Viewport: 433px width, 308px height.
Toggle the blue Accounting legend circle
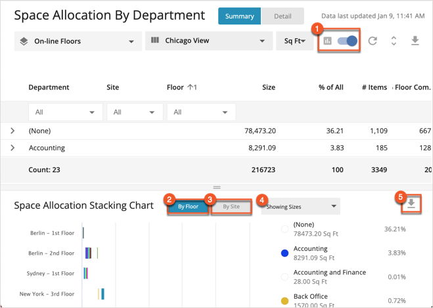[x=285, y=253]
